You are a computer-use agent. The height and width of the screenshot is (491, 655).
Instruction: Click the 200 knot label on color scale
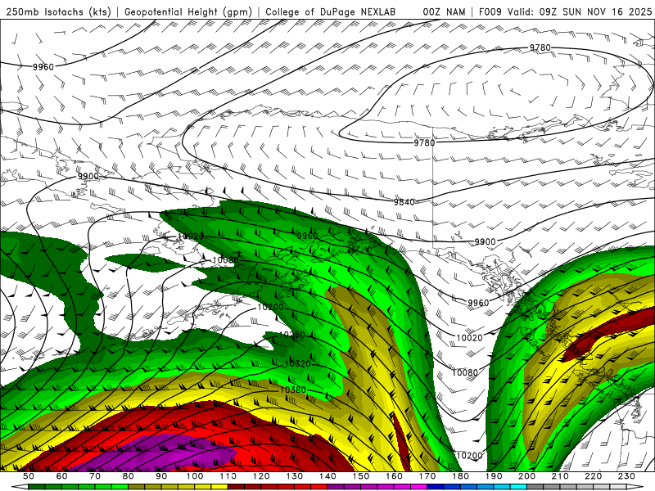point(527,476)
